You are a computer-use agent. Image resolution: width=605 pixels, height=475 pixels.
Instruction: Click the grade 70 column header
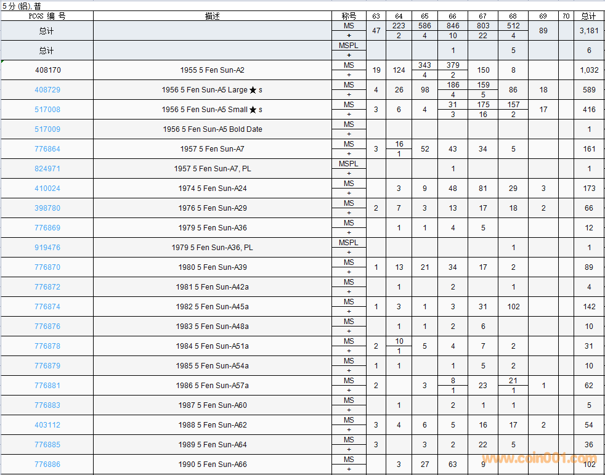pos(566,16)
